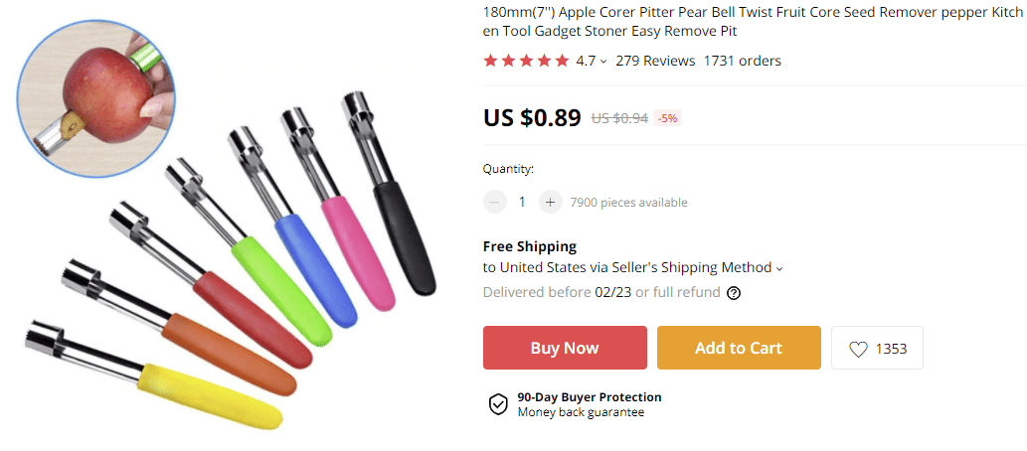Click the refund help question mark icon
Viewport: 1027px width, 451px height.
point(734,293)
